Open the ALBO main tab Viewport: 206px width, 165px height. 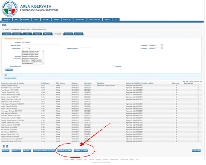click(x=36, y=19)
